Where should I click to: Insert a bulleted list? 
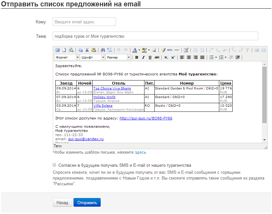coord(211,57)
